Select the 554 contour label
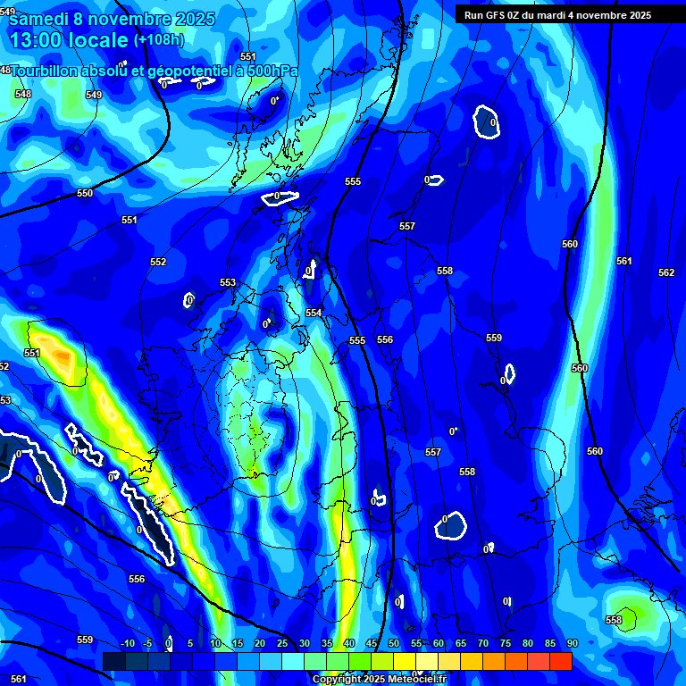Screen dimensions: 686x686 [314, 313]
